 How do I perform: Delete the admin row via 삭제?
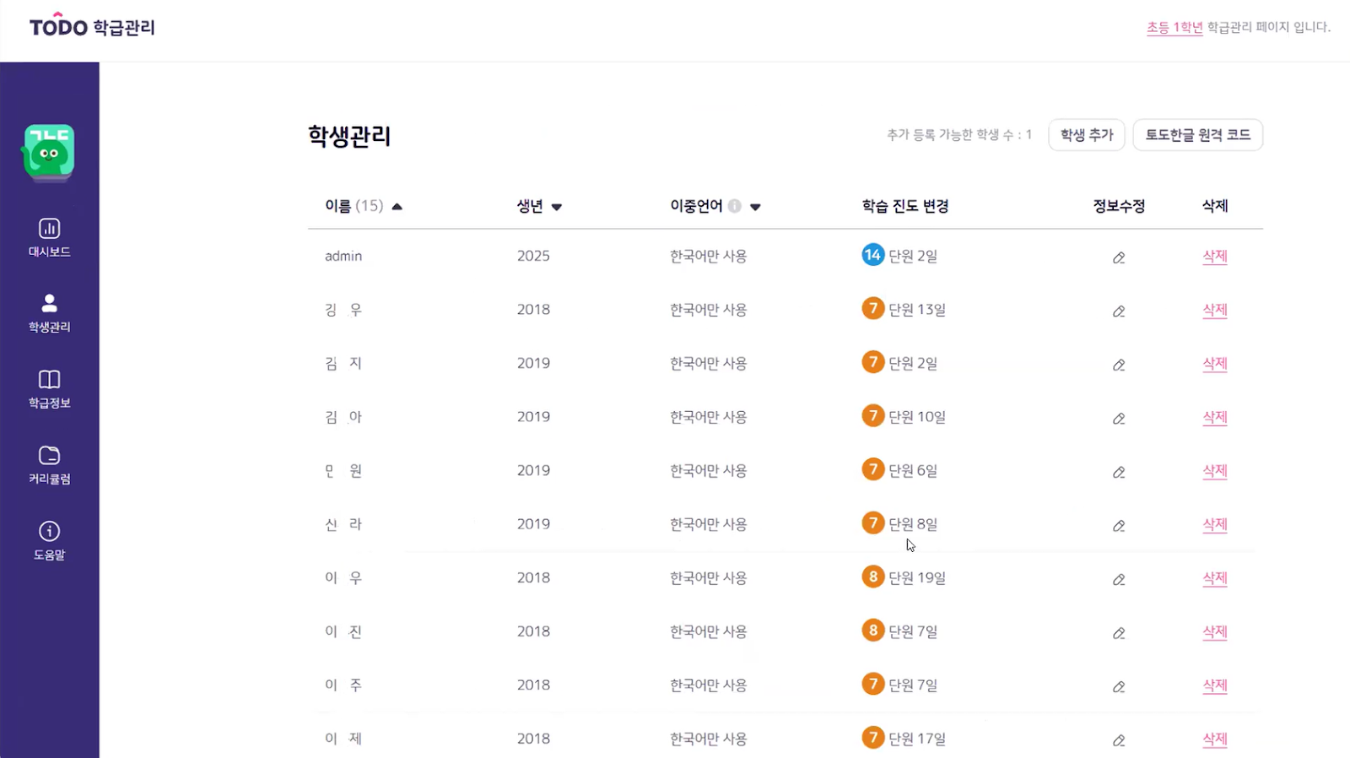1214,257
